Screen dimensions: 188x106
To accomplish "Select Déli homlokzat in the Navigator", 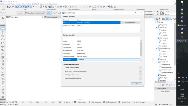I will [166, 65].
